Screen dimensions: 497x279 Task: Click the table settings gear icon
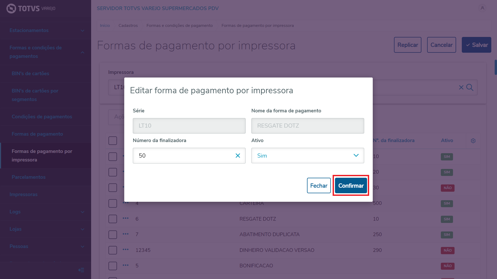pos(473,141)
